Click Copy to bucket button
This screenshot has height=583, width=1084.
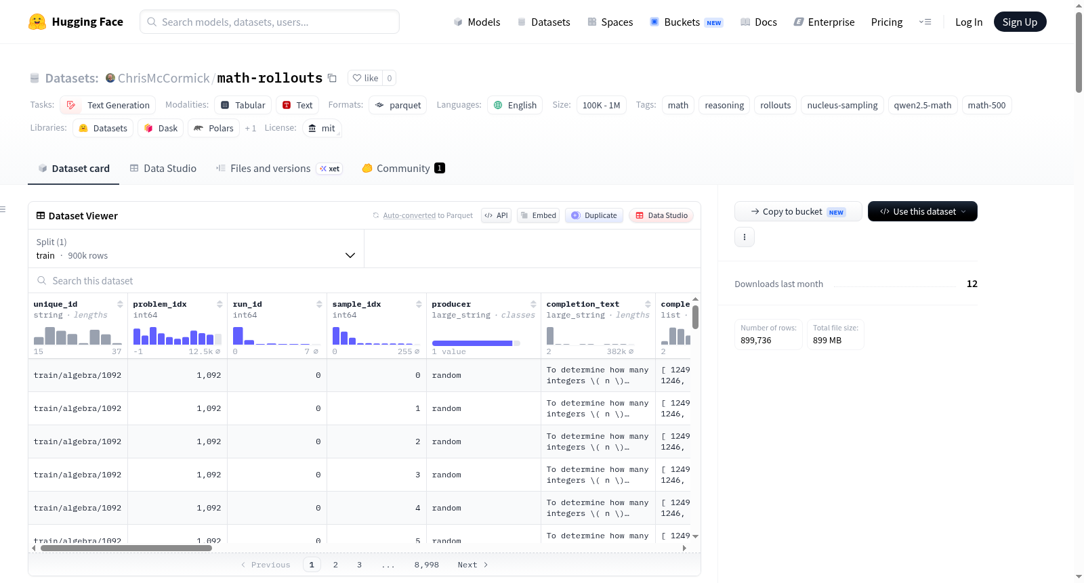(798, 211)
